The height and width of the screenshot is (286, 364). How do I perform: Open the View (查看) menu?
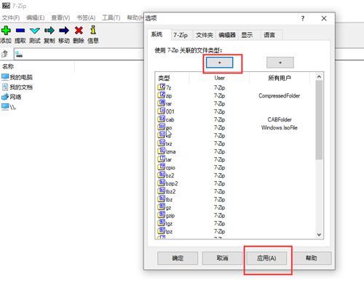60,17
